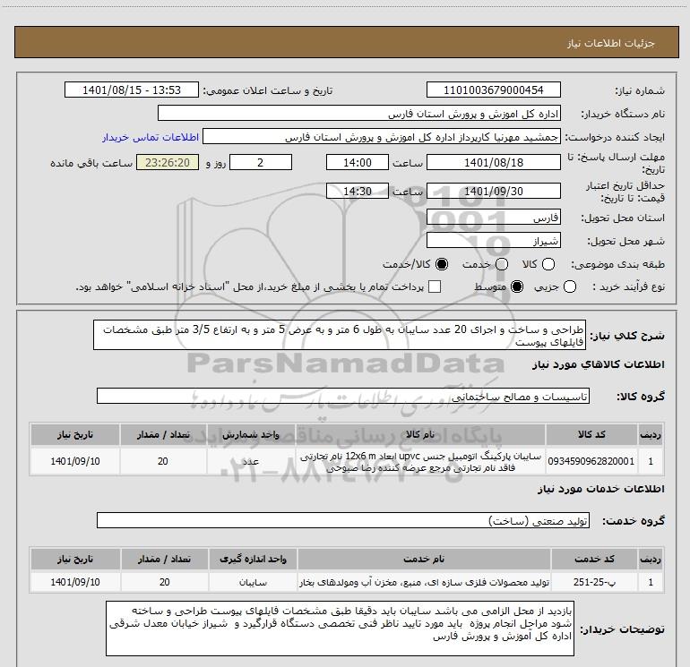
Task: Click the need number field 1101003679000454
Action: pos(493,90)
